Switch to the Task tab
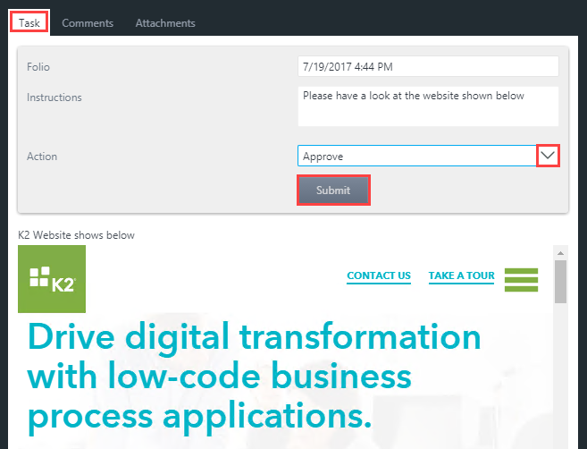587x449 pixels. [x=29, y=23]
